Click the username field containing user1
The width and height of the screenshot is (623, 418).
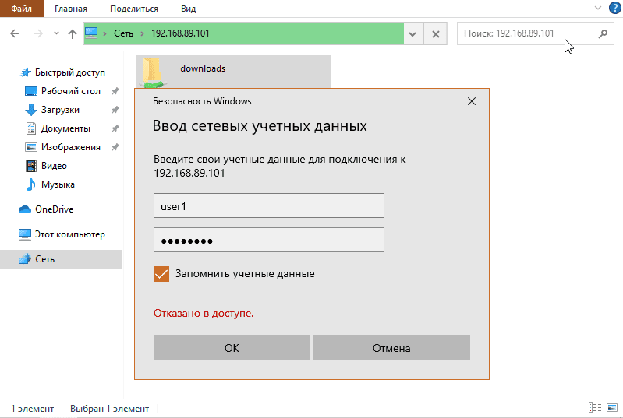pyautogui.click(x=268, y=206)
